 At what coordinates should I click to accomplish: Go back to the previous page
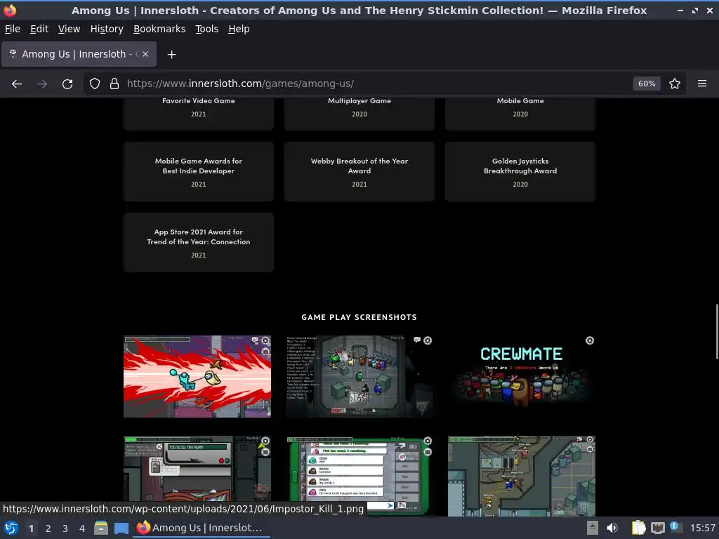point(17,84)
